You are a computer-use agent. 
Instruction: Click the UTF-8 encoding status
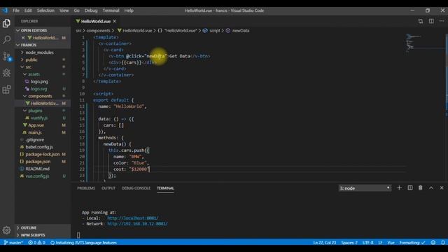click(367, 243)
